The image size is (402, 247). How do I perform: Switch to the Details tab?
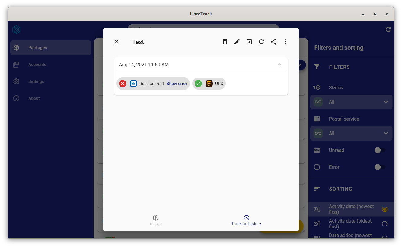click(x=156, y=220)
